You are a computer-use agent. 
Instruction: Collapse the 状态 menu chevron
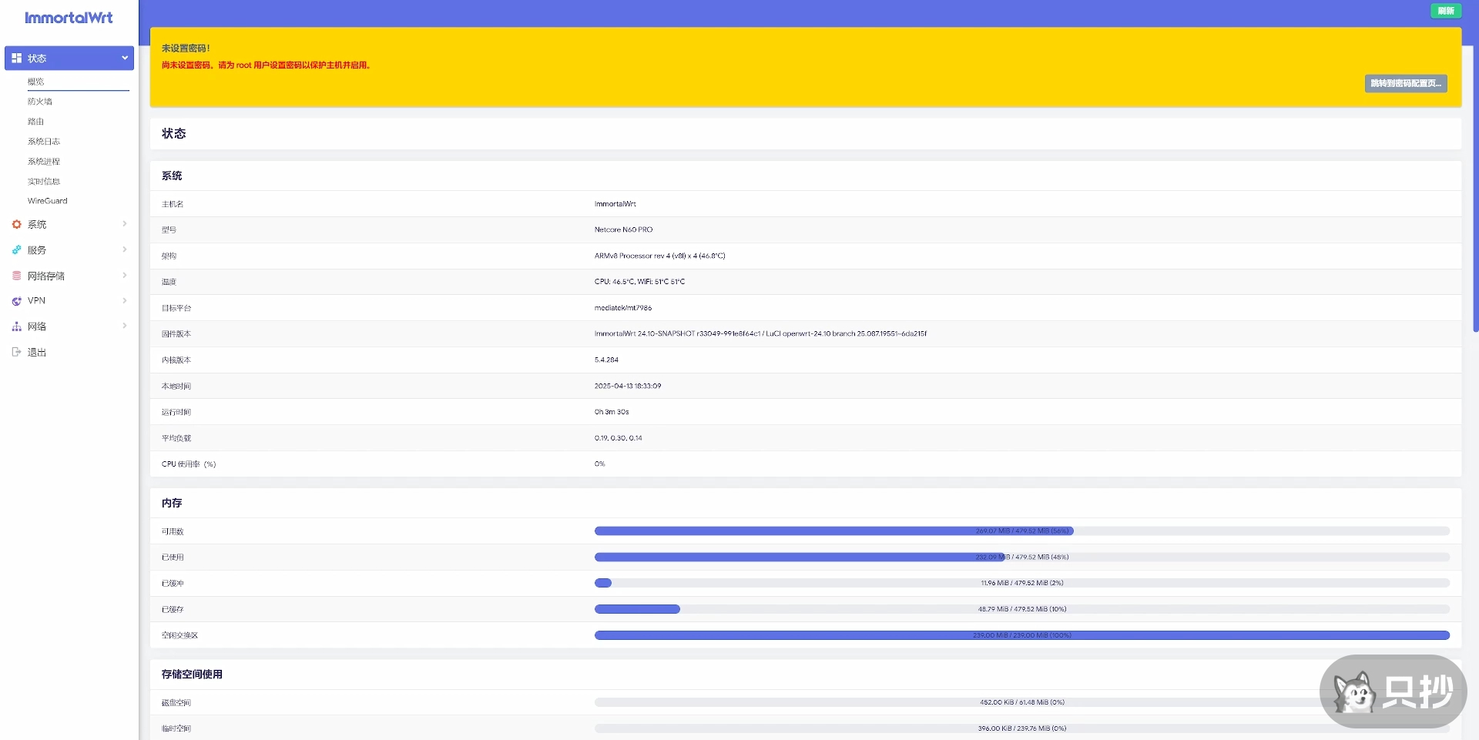click(124, 58)
